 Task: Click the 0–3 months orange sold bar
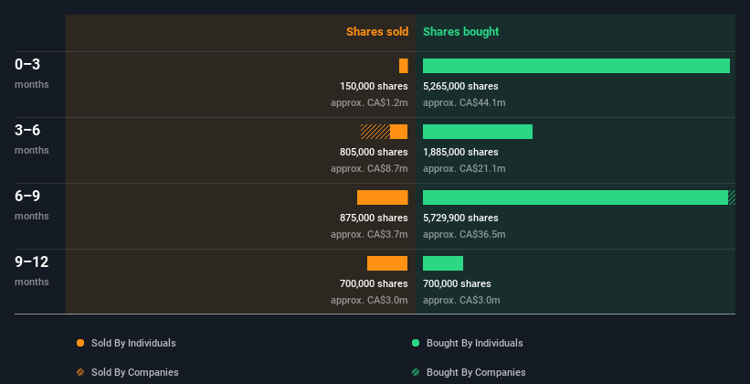point(404,66)
